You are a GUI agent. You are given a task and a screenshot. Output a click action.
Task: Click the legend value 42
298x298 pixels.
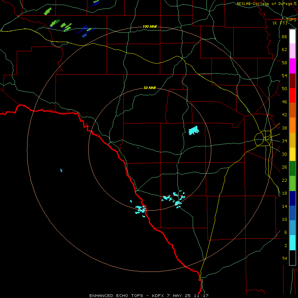(x=284, y=115)
